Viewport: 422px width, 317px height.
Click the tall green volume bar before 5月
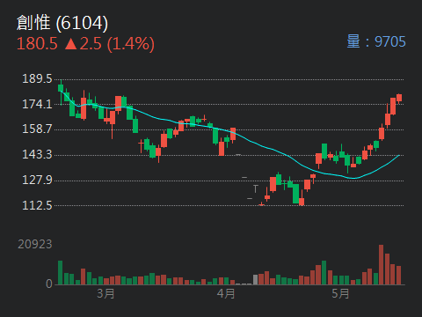point(324,273)
